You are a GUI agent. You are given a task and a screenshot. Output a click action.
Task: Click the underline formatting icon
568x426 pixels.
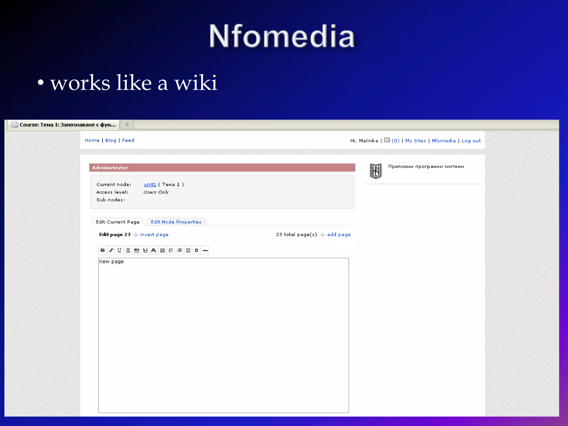point(120,250)
